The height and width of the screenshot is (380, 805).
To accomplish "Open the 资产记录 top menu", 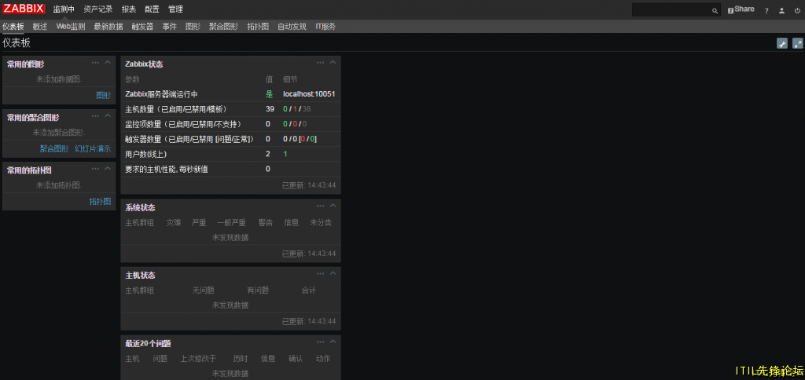I will pyautogui.click(x=98, y=9).
